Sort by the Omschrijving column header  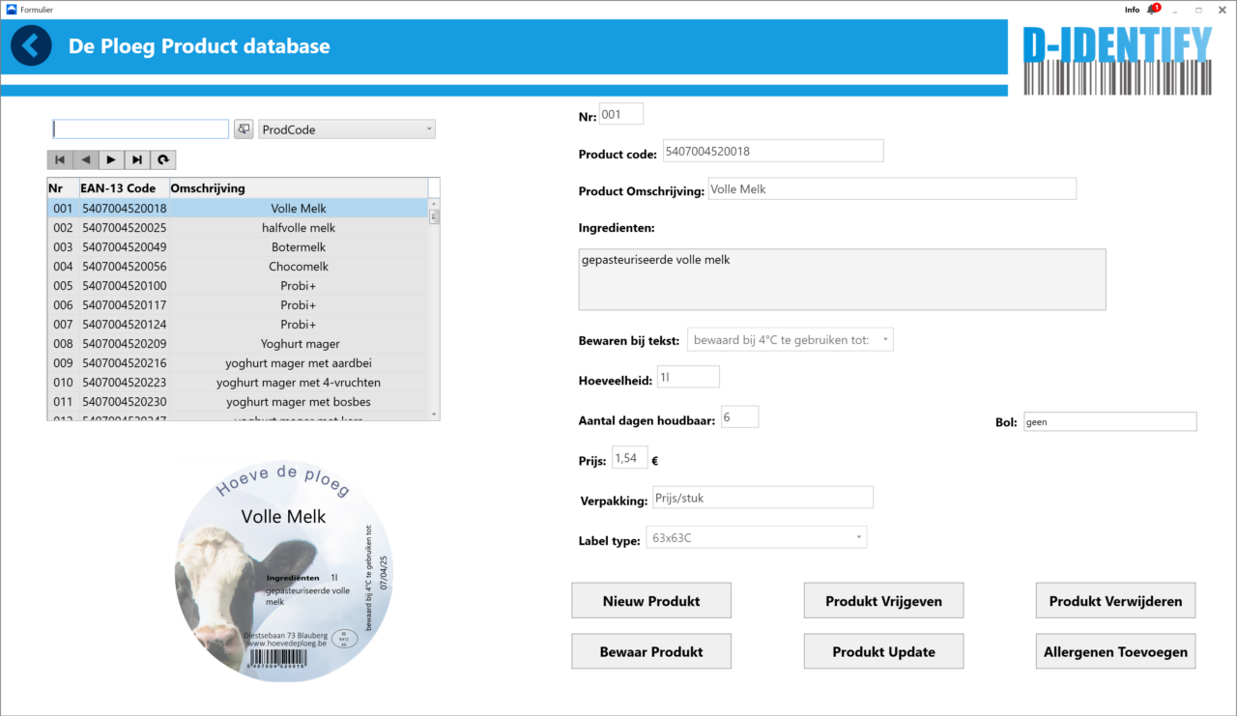pos(208,187)
